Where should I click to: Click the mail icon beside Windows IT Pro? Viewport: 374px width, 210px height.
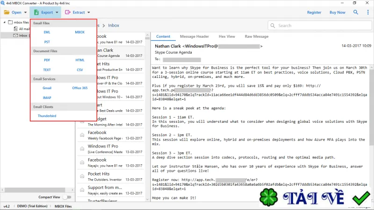pyautogui.click(x=82, y=148)
